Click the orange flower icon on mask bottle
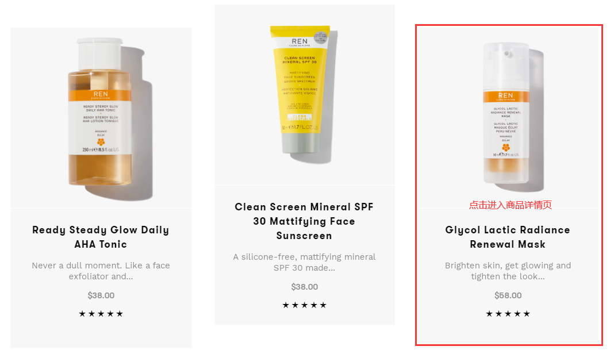The image size is (614, 350). pos(506,147)
